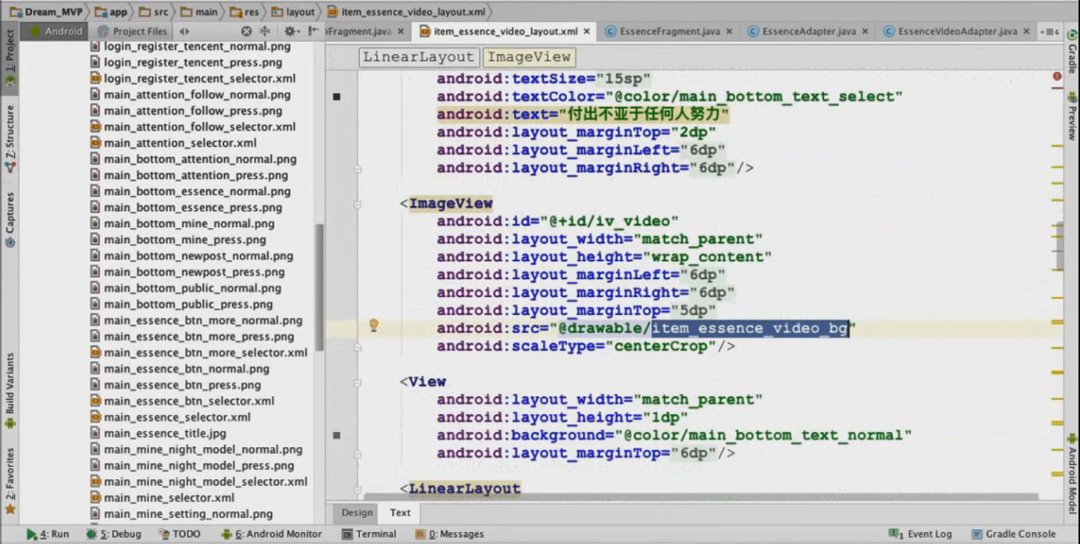
Task: Click the main breadcrumb folder
Action: coord(199,12)
